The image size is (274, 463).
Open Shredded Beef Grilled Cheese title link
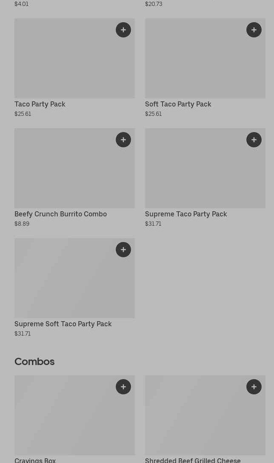[193, 460]
